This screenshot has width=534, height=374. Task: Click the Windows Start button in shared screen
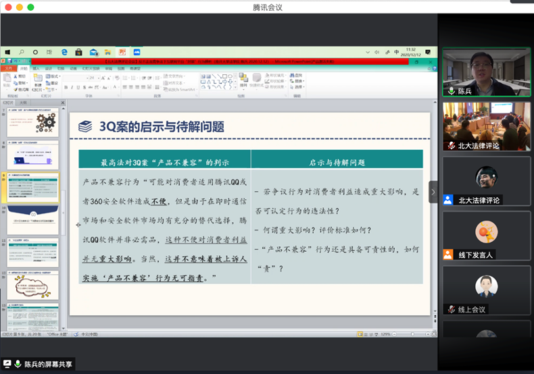(x=7, y=52)
